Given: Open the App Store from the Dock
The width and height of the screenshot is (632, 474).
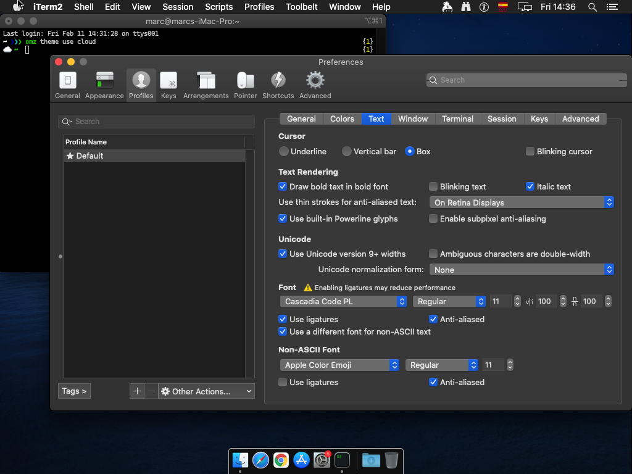Looking at the screenshot, I should coord(301,460).
